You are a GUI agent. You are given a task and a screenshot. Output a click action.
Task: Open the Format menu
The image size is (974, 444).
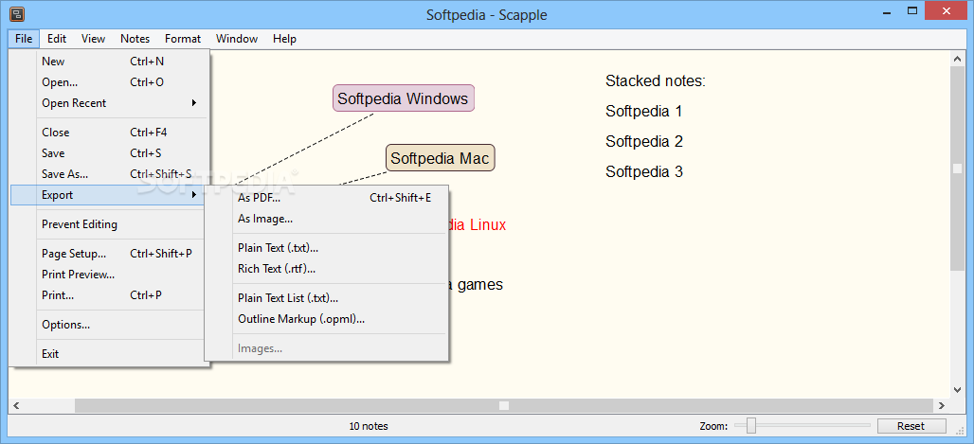(183, 39)
